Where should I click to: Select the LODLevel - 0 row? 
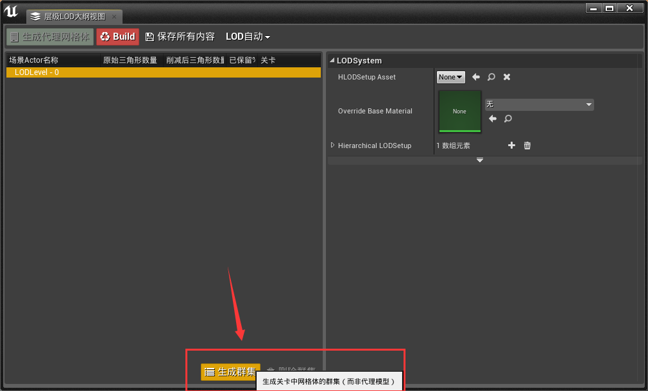(164, 72)
